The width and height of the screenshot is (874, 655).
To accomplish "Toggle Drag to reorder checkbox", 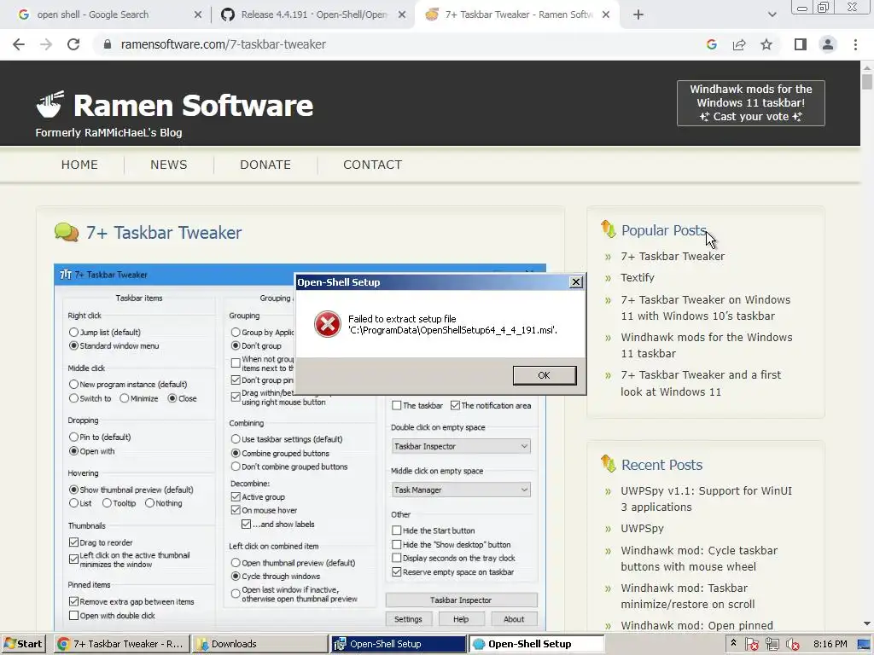I will 73,542.
